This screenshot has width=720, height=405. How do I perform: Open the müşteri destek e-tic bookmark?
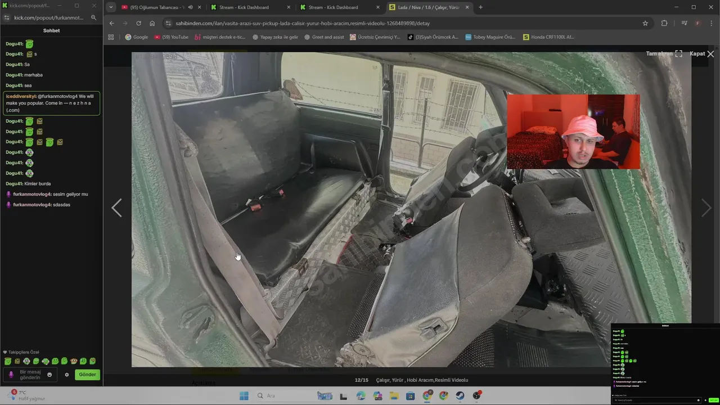click(220, 37)
